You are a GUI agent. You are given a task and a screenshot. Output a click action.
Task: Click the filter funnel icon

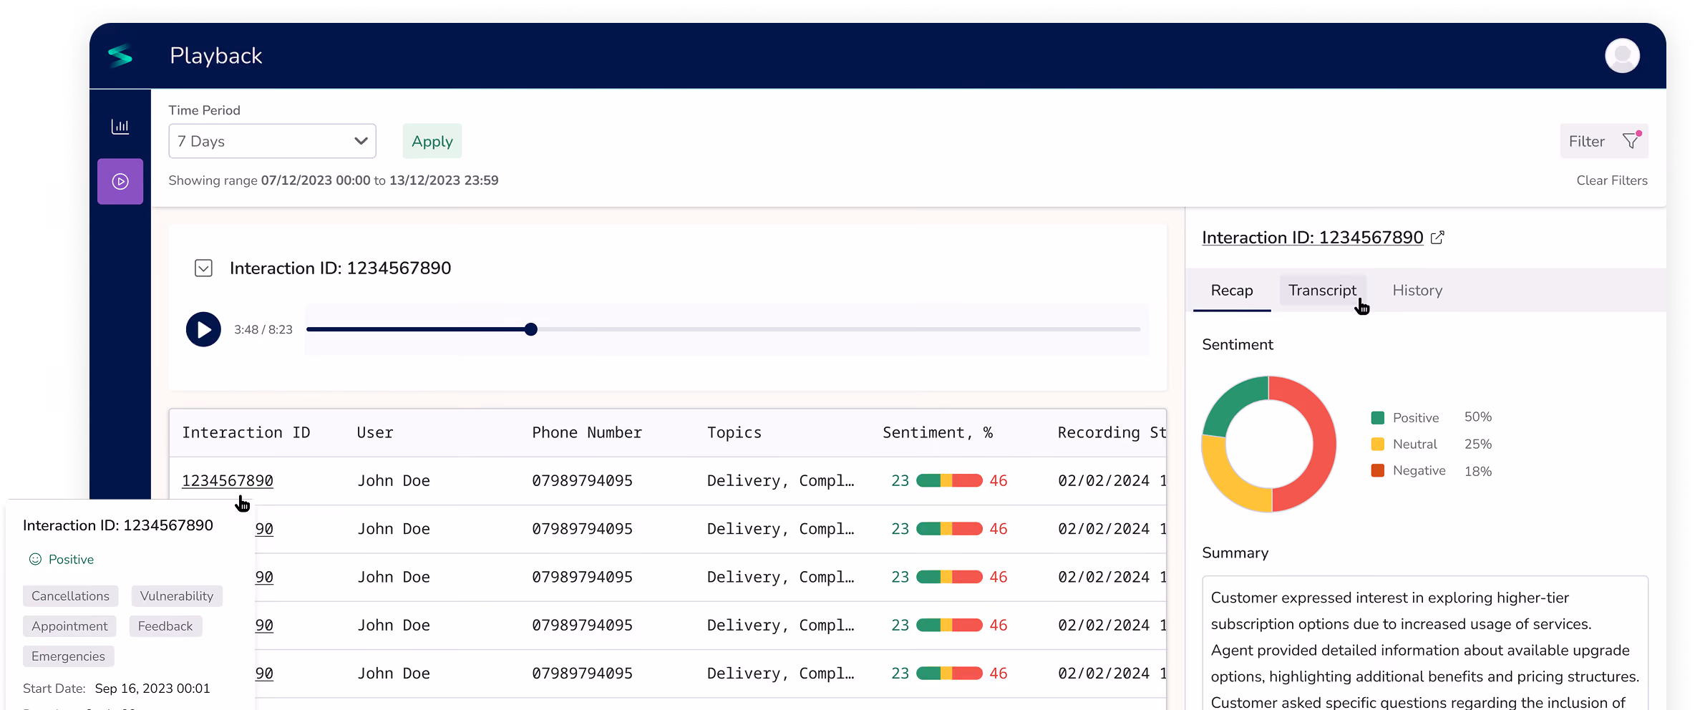(x=1631, y=140)
